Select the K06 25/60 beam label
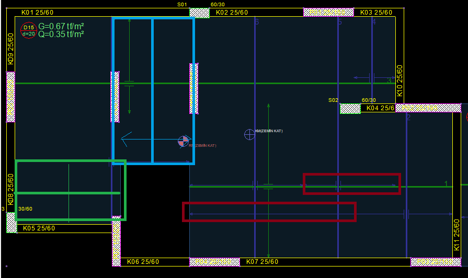468x278 pixels. click(143, 262)
